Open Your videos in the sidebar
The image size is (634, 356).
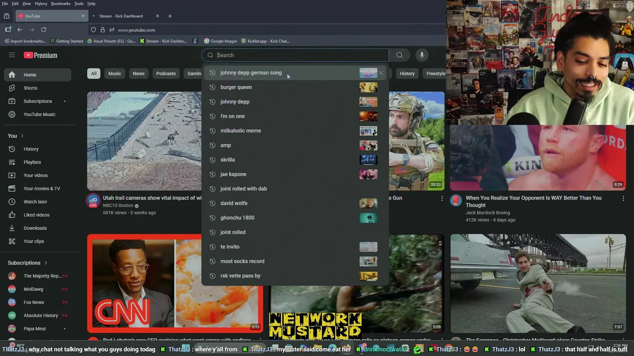click(x=38, y=175)
